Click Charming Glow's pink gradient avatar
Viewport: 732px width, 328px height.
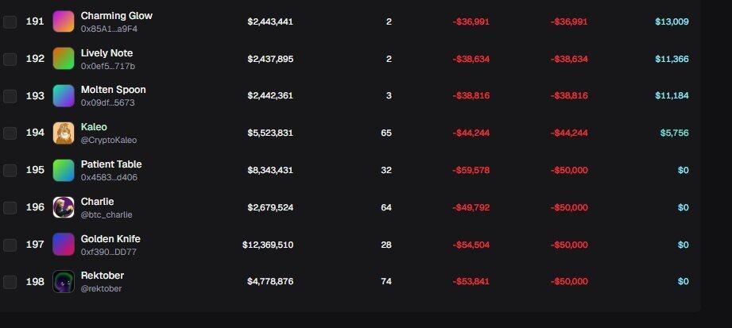click(x=64, y=21)
